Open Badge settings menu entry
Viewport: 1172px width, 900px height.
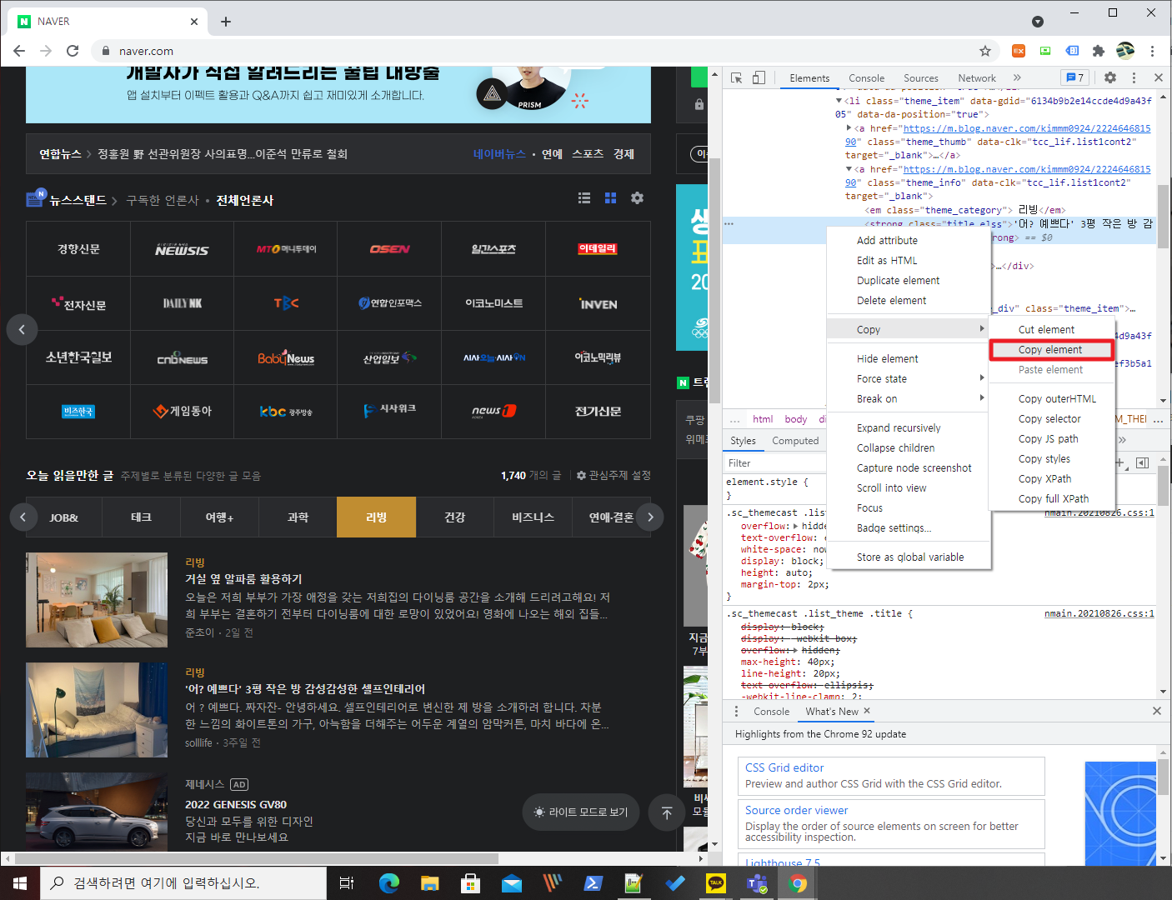pos(909,528)
